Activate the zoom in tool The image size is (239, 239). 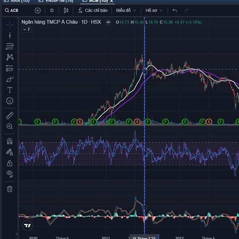[10, 126]
